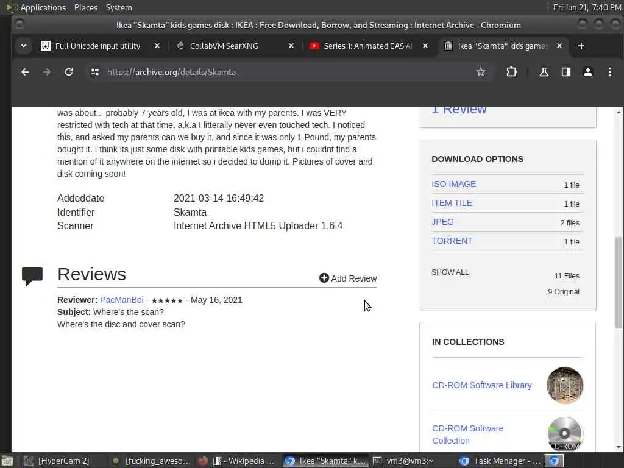Select the Ikea Skamta kids games tab

[x=503, y=46]
